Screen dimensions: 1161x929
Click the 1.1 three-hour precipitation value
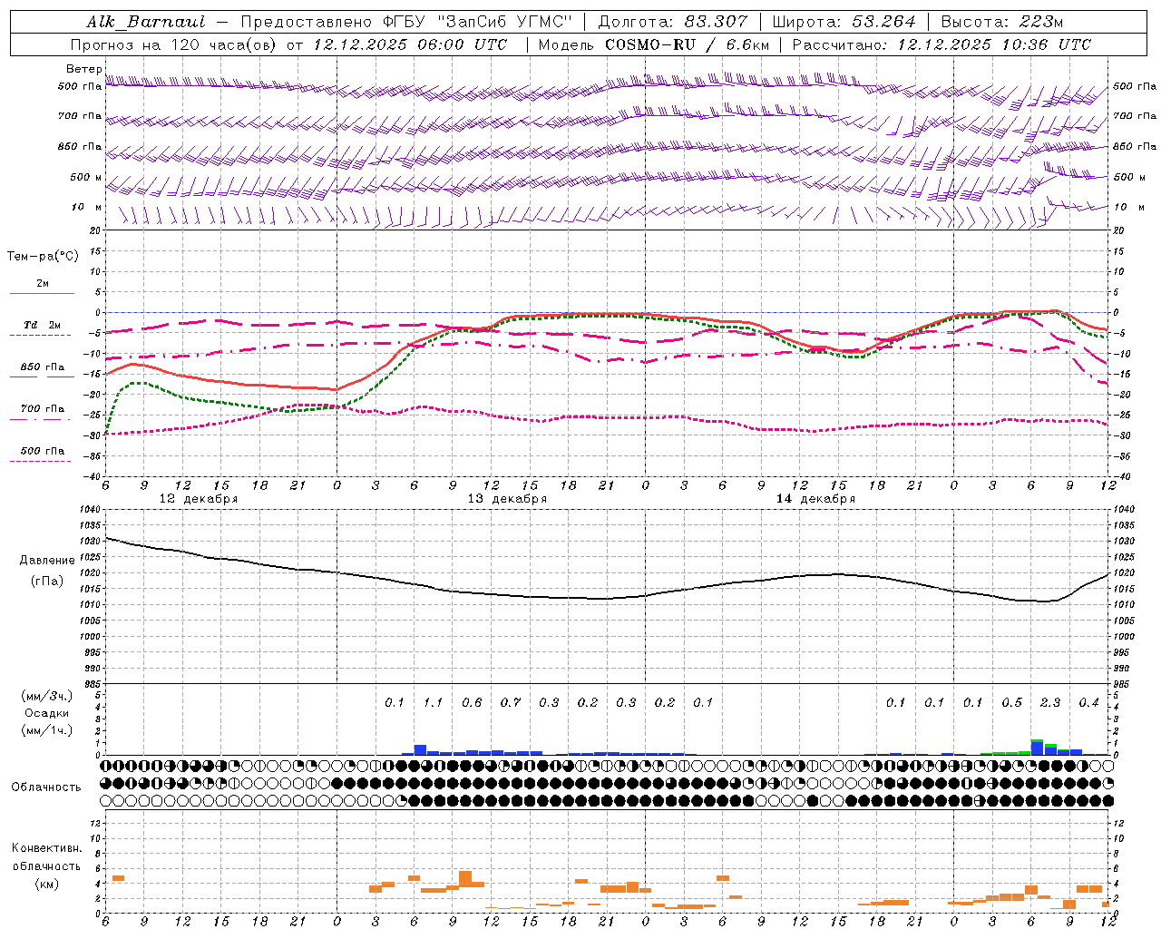coord(433,703)
